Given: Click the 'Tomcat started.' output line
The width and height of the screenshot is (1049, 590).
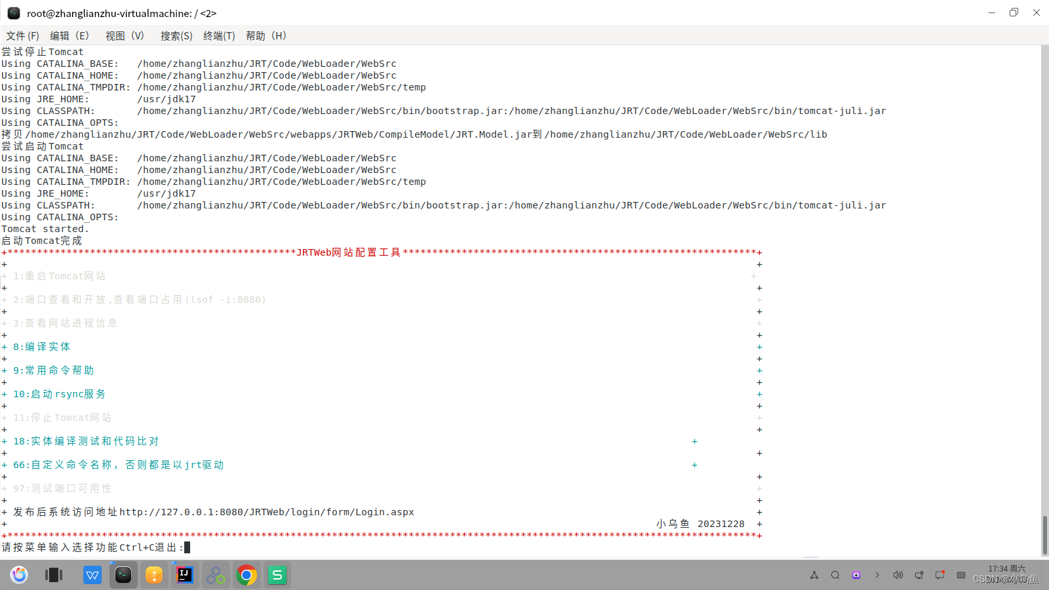Looking at the screenshot, I should click(45, 229).
